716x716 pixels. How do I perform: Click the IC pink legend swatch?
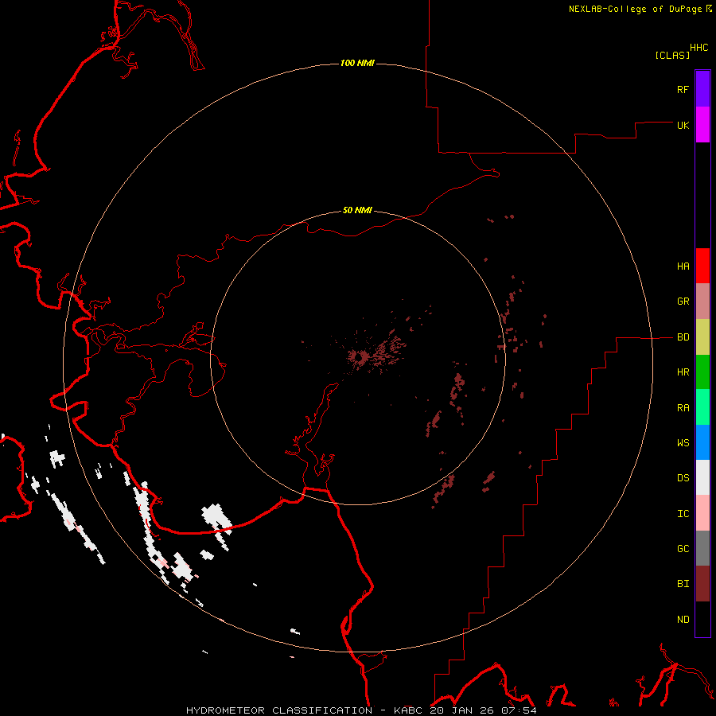(x=702, y=513)
